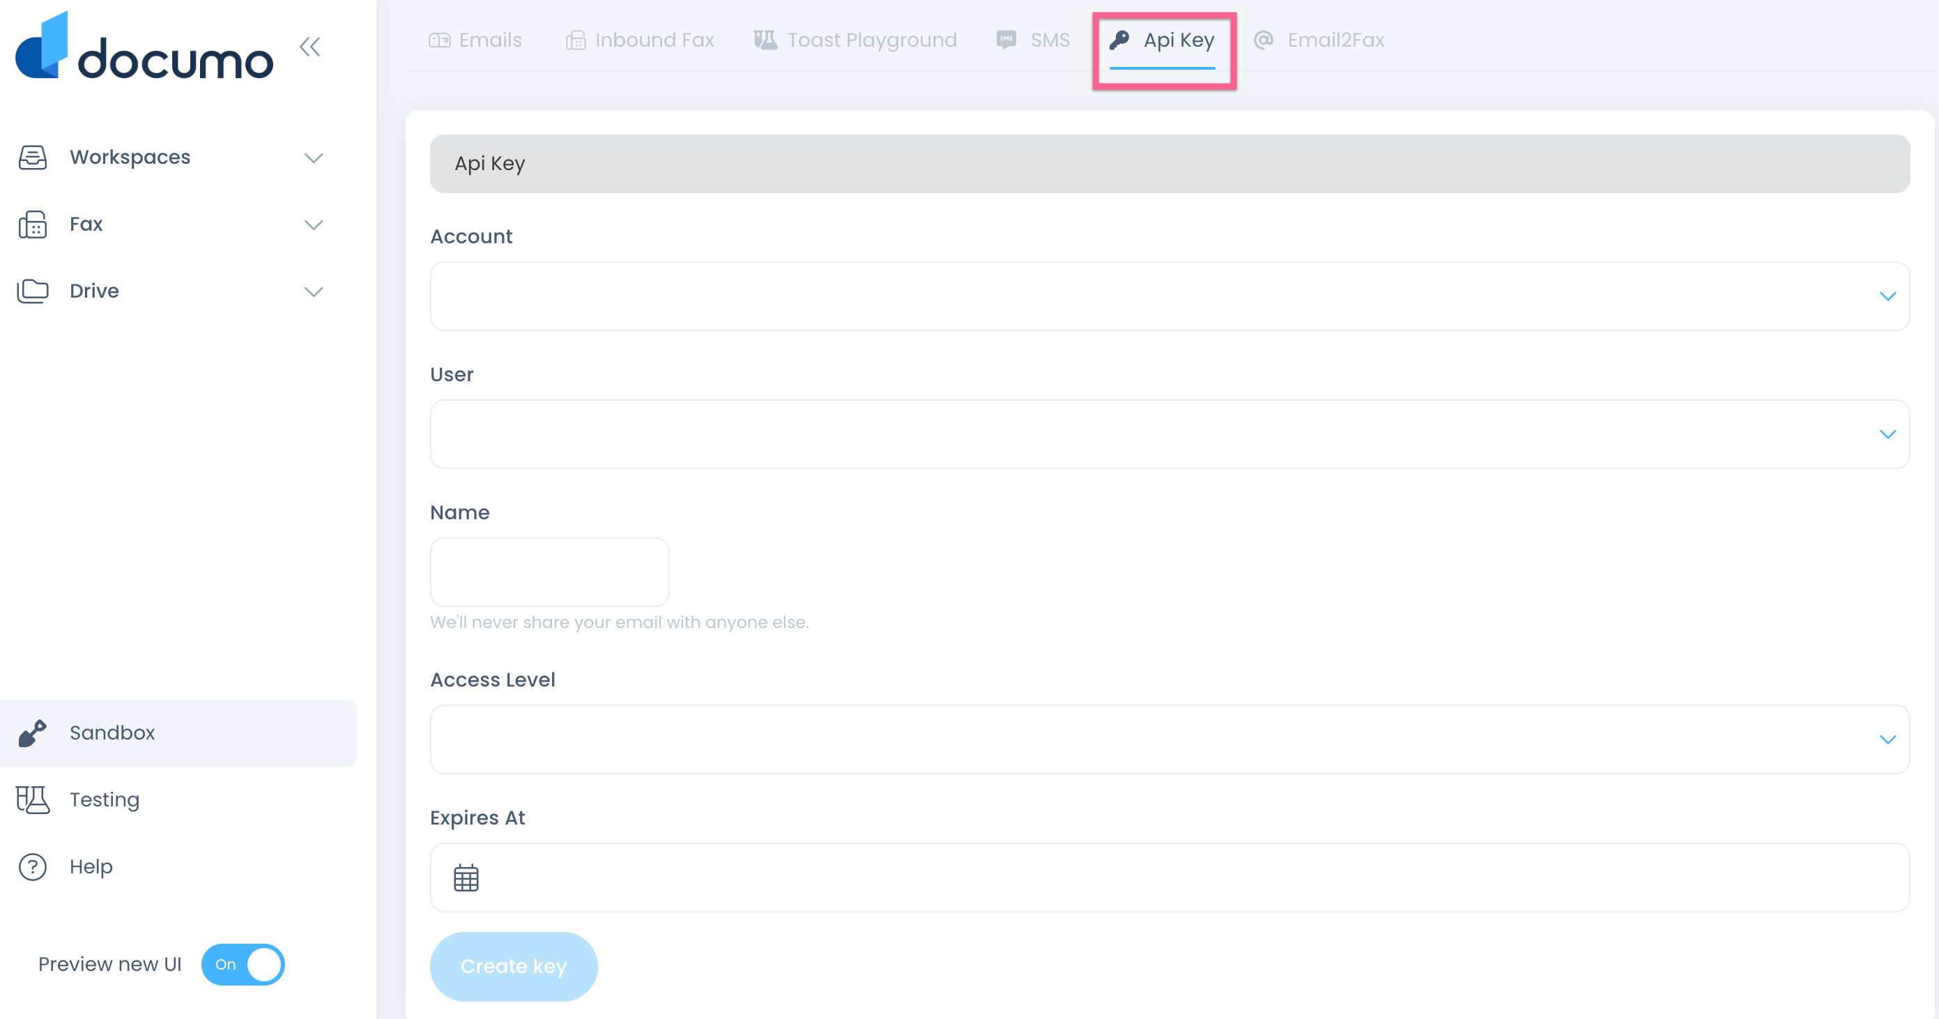The width and height of the screenshot is (1939, 1019).
Task: Click the Testing flask icon in sidebar
Action: pos(32,799)
